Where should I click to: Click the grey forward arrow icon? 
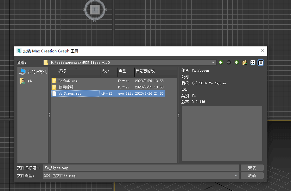point(229,63)
